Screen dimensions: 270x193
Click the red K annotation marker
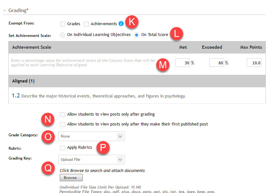pos(131,22)
